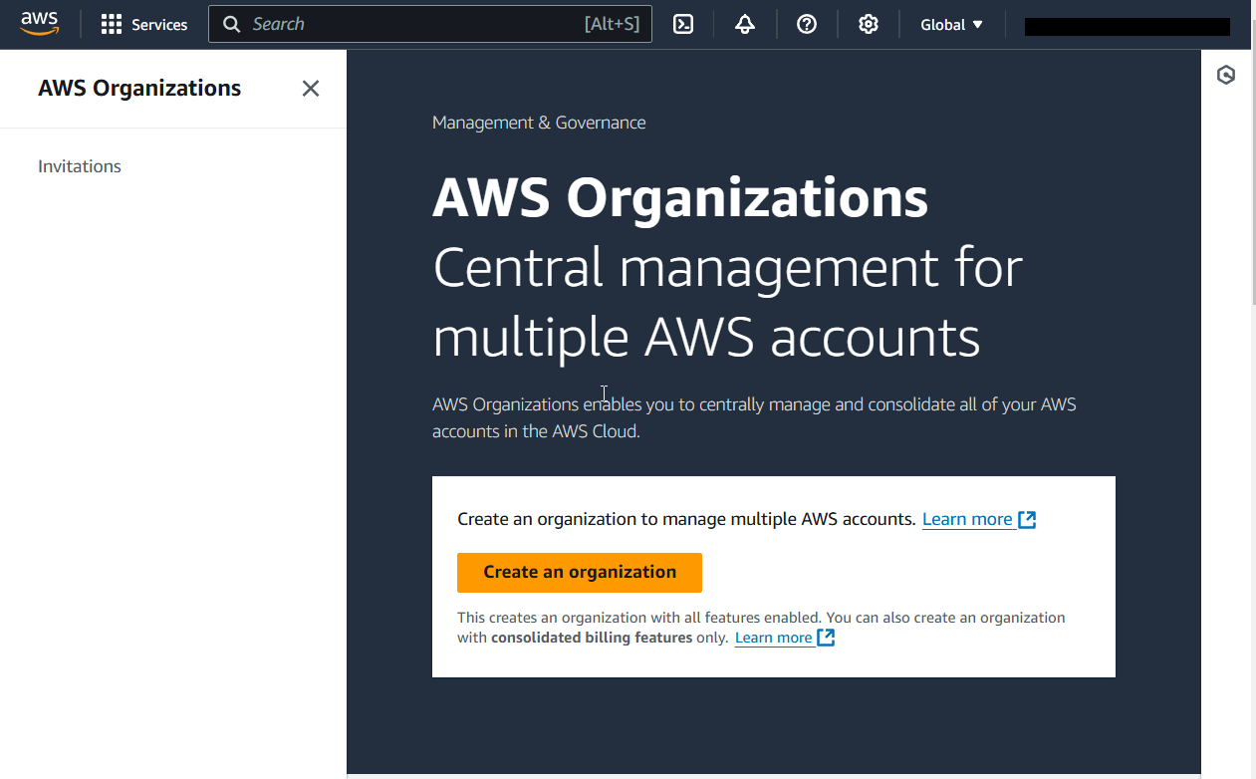1256x779 pixels.
Task: Open the Services grid menu
Action: tap(144, 24)
